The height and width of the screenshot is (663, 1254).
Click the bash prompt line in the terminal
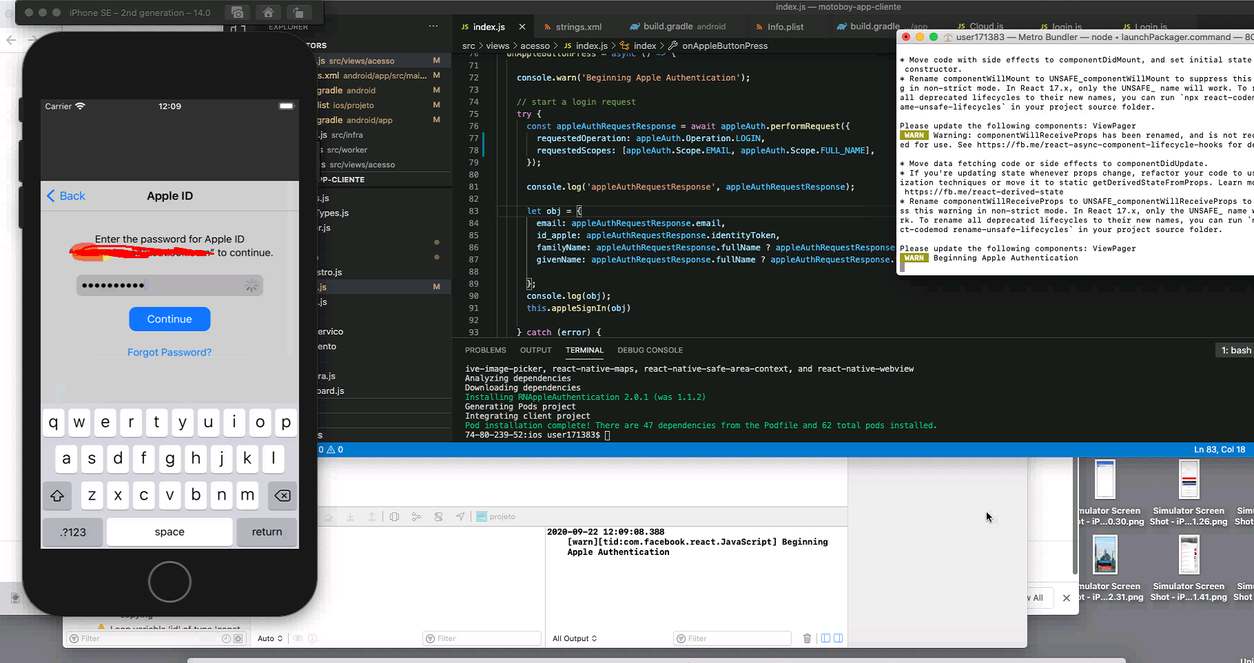click(x=537, y=435)
